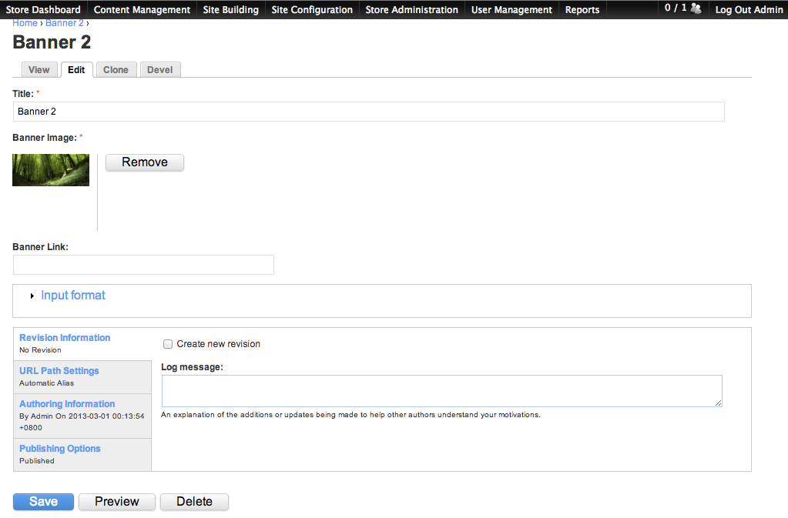Click the By Admin authoring date text
788x518 pixels.
coord(82,422)
